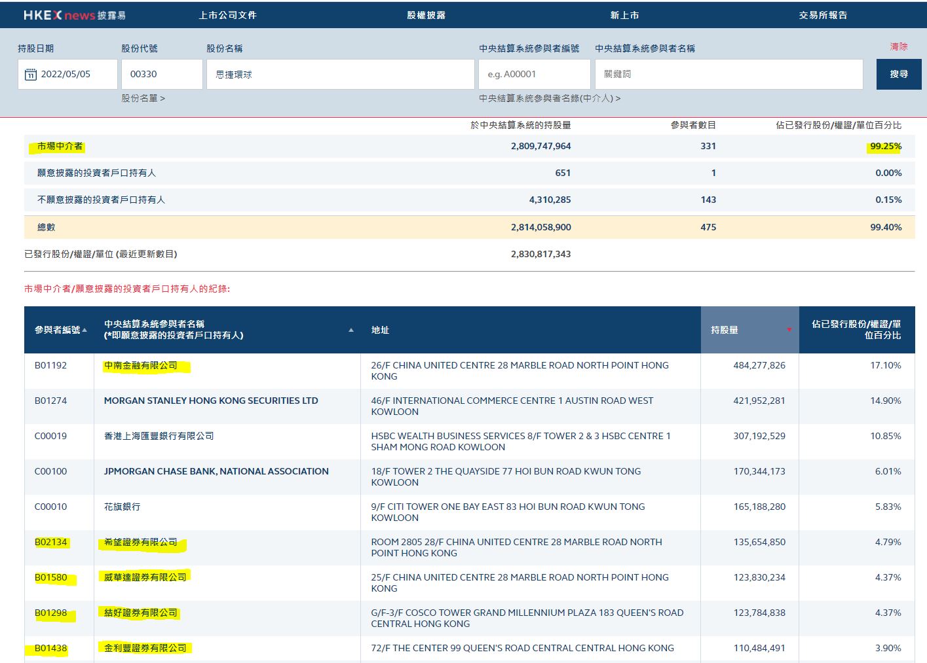
Task: Open 股份名單 link
Action: [x=143, y=98]
